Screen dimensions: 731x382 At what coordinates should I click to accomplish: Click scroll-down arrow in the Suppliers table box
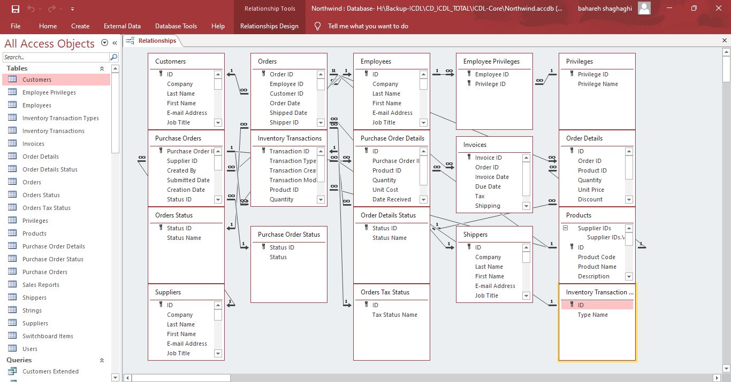coord(218,353)
